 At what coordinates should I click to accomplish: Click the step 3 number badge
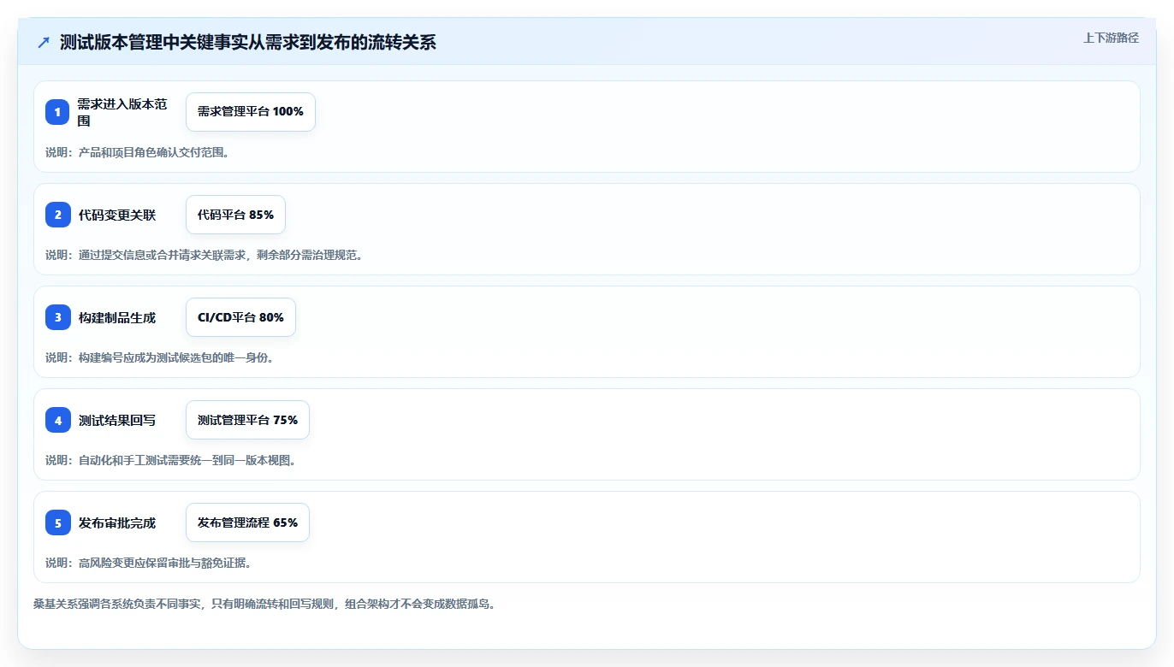click(57, 317)
